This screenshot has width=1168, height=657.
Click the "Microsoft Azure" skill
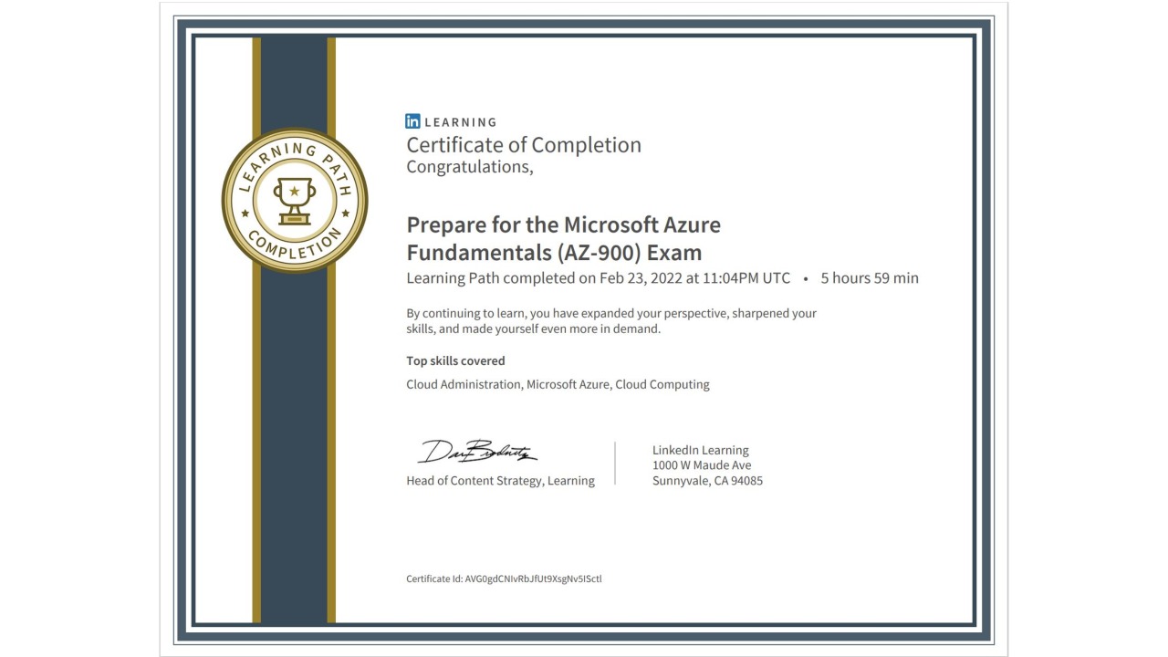coord(567,384)
